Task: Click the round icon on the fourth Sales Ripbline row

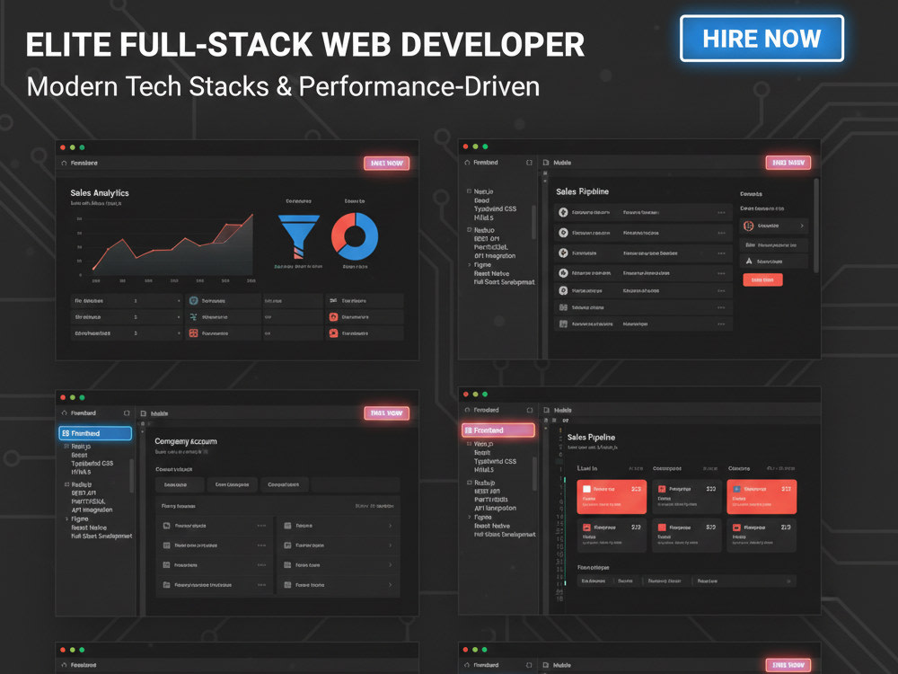Action: click(x=563, y=273)
